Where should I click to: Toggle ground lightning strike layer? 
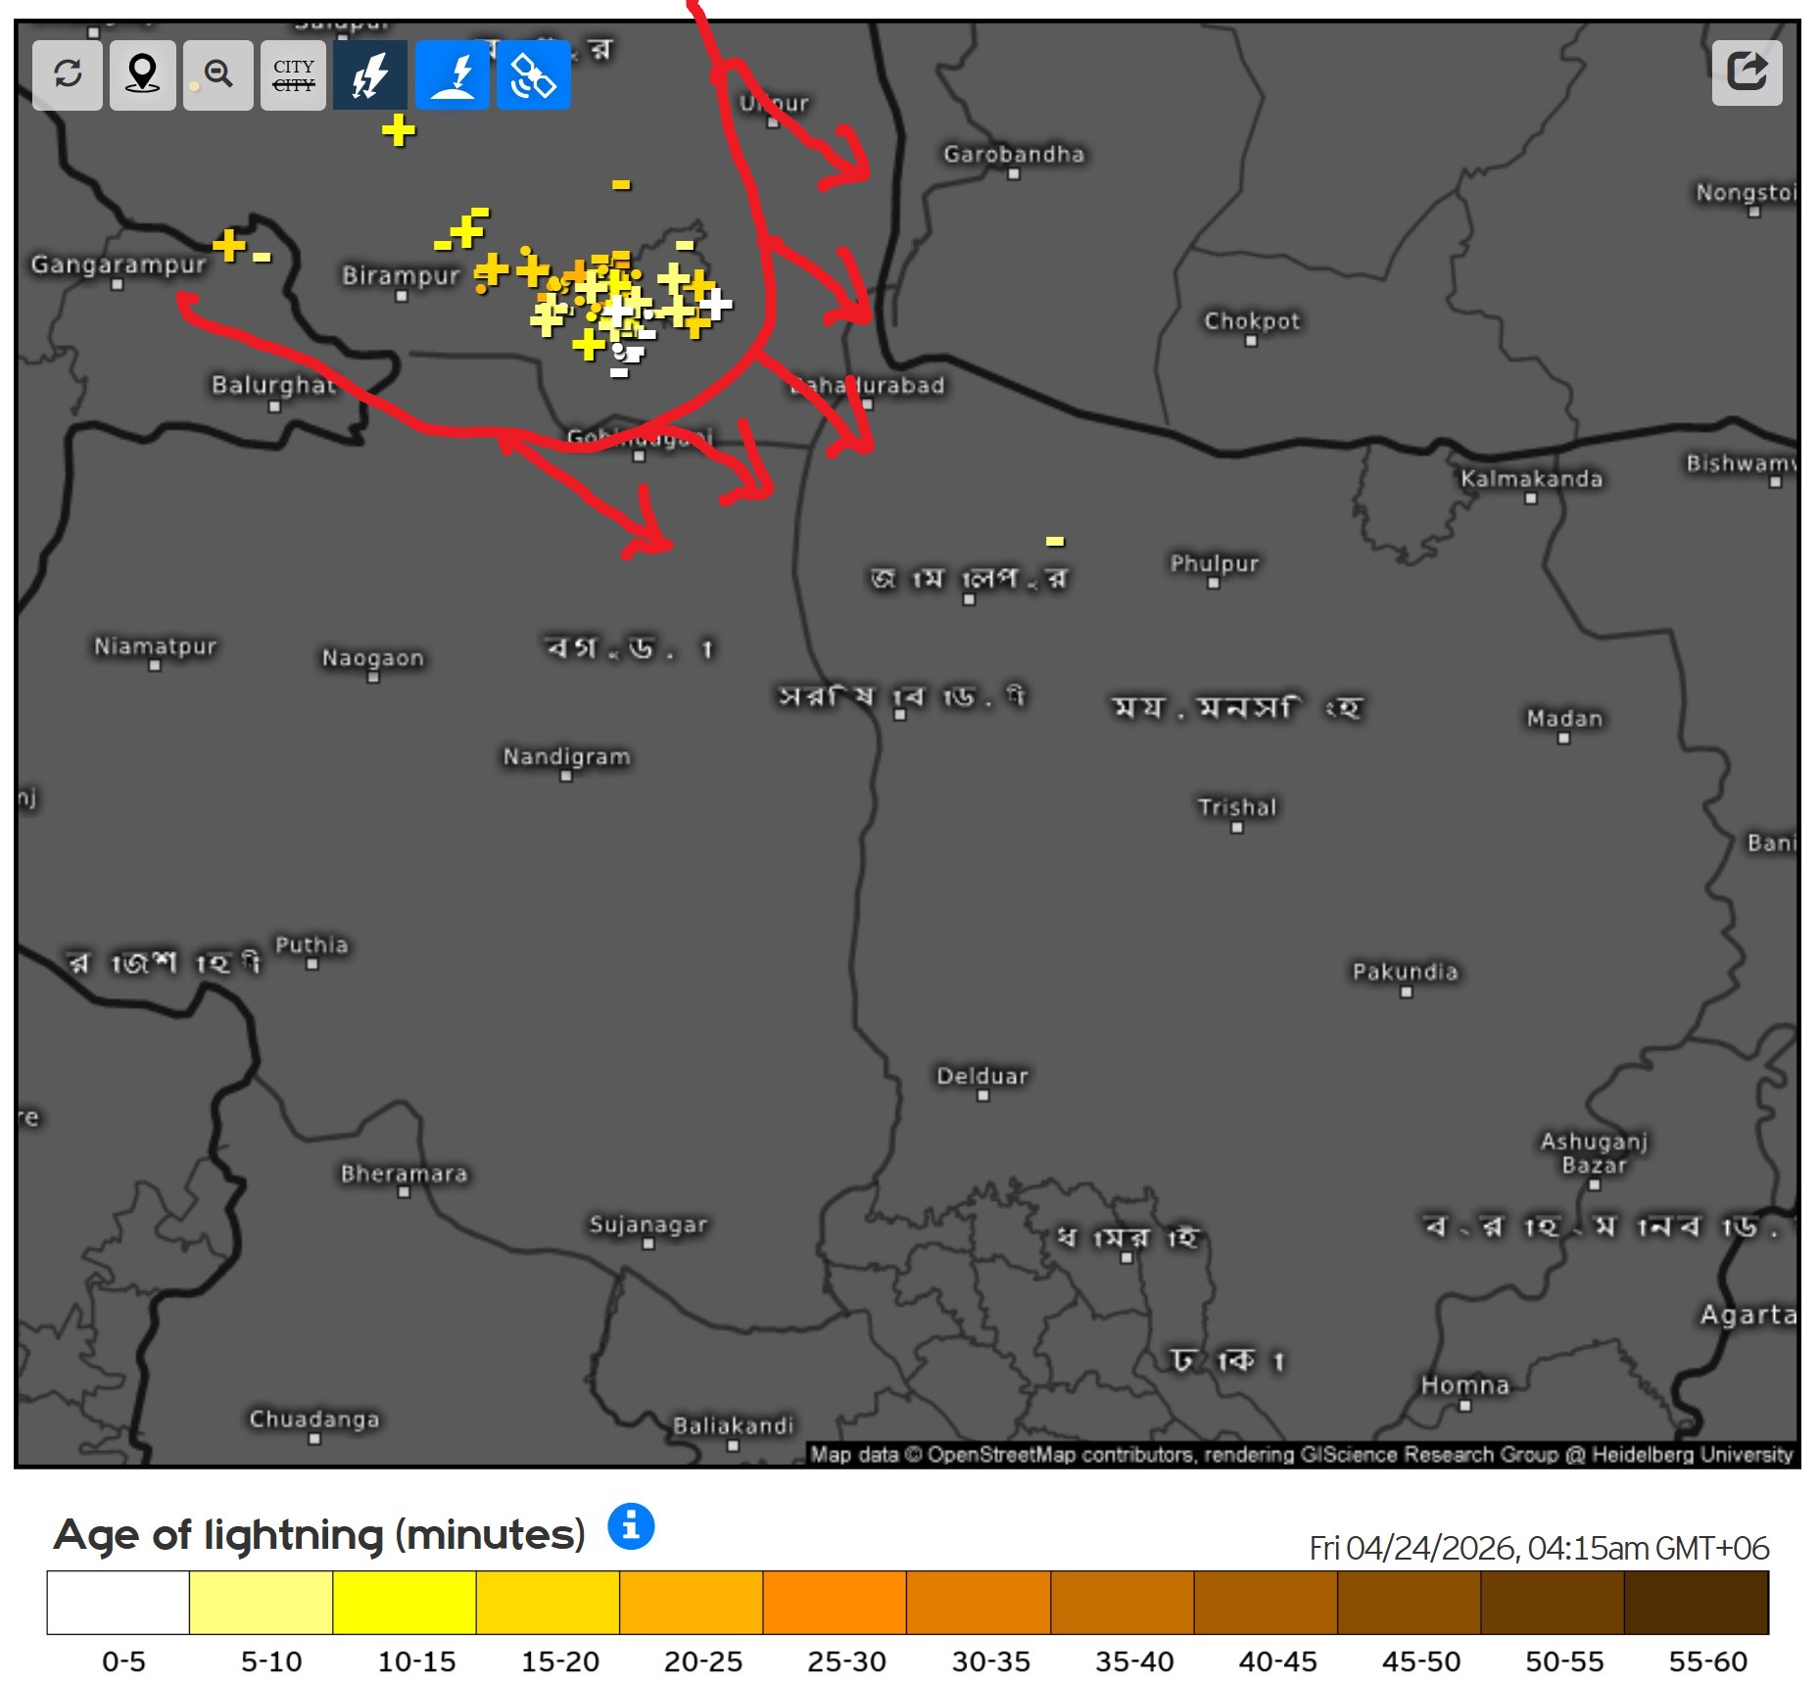point(453,74)
